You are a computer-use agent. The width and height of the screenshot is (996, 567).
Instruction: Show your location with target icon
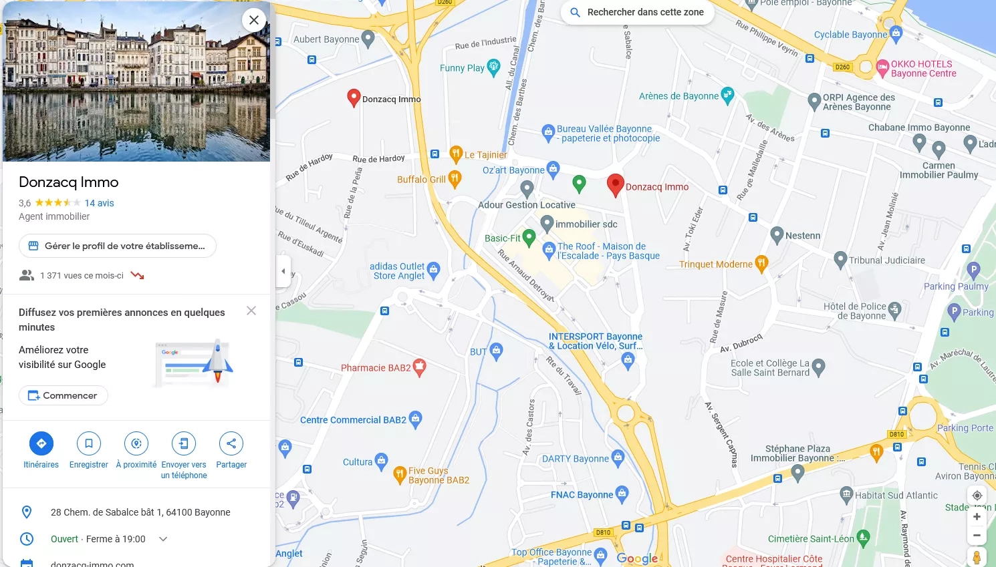[x=977, y=496]
